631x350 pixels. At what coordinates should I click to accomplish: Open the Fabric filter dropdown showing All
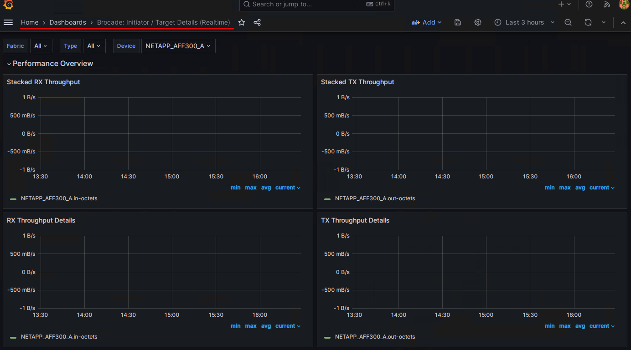[x=41, y=46]
